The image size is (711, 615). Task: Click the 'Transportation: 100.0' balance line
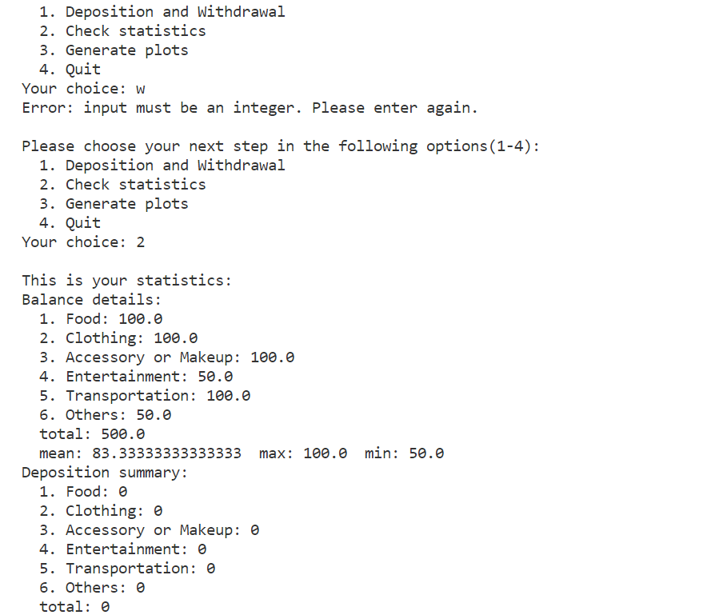coord(145,396)
